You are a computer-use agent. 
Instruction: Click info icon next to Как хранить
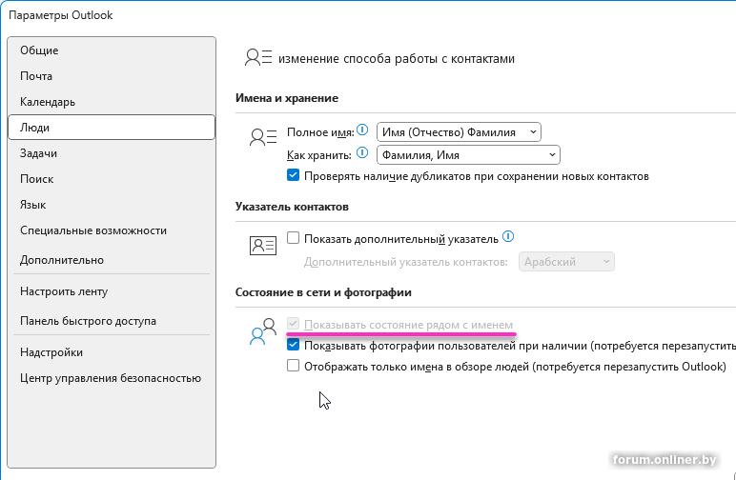[x=361, y=152]
